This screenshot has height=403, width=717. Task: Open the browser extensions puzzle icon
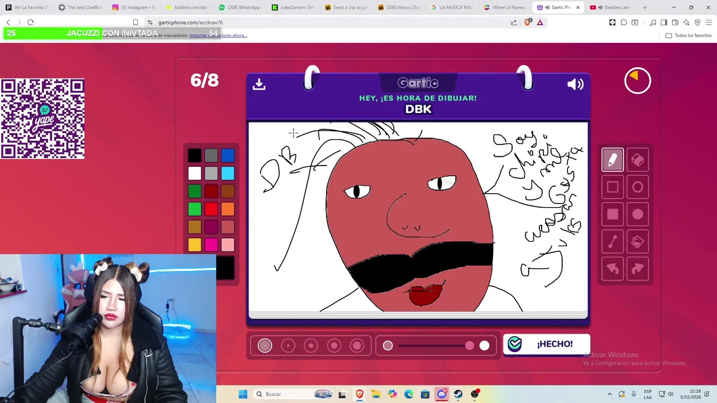coord(623,22)
